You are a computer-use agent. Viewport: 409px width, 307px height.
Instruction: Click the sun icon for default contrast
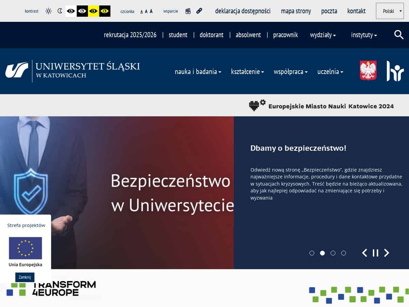[48, 11]
